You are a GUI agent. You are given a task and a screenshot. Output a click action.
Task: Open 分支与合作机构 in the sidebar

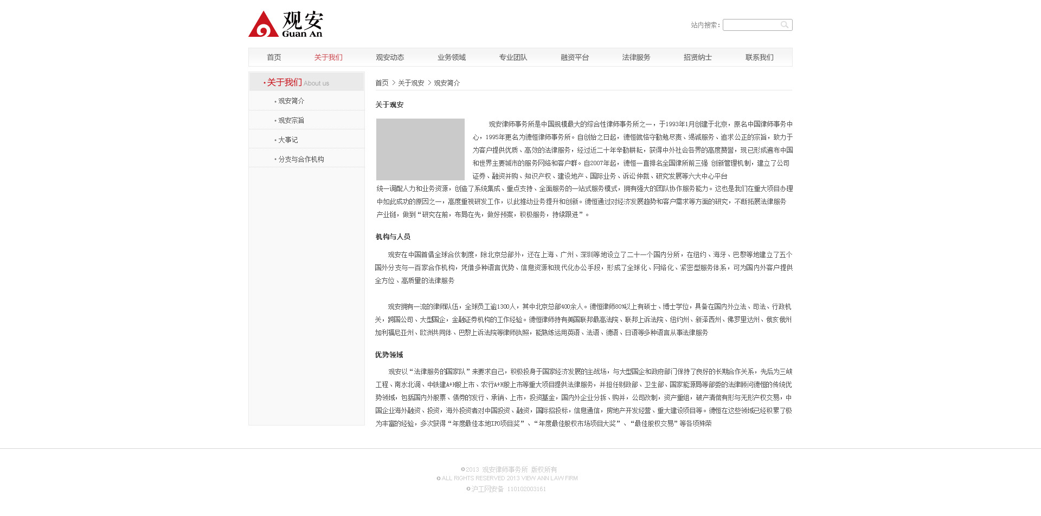[301, 160]
